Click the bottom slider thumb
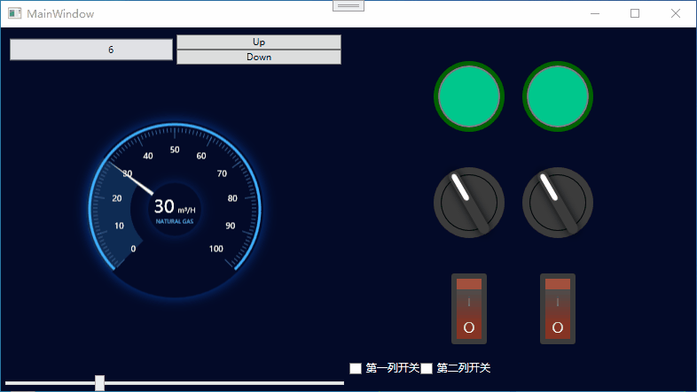This screenshot has height=392, width=697. coord(100,382)
